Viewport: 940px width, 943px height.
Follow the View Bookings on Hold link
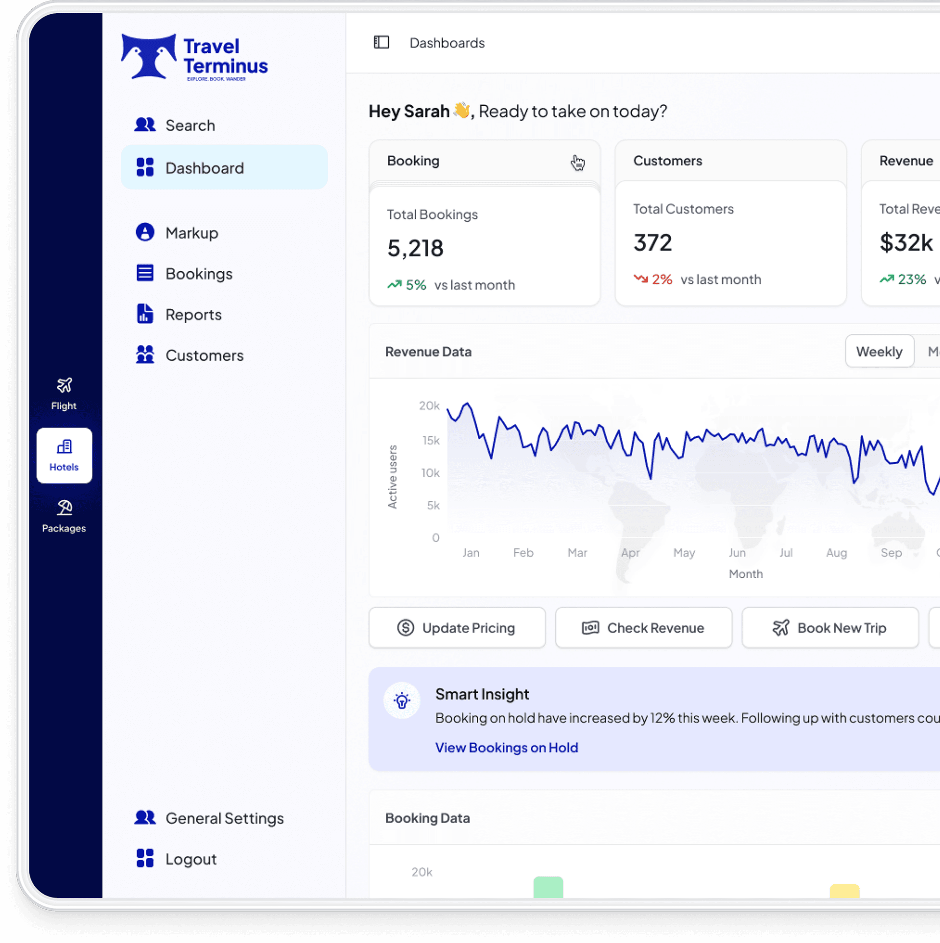[x=507, y=748]
